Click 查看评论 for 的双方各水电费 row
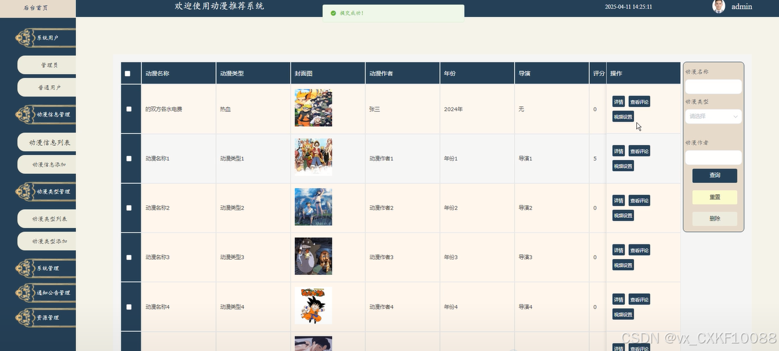 pyautogui.click(x=639, y=102)
